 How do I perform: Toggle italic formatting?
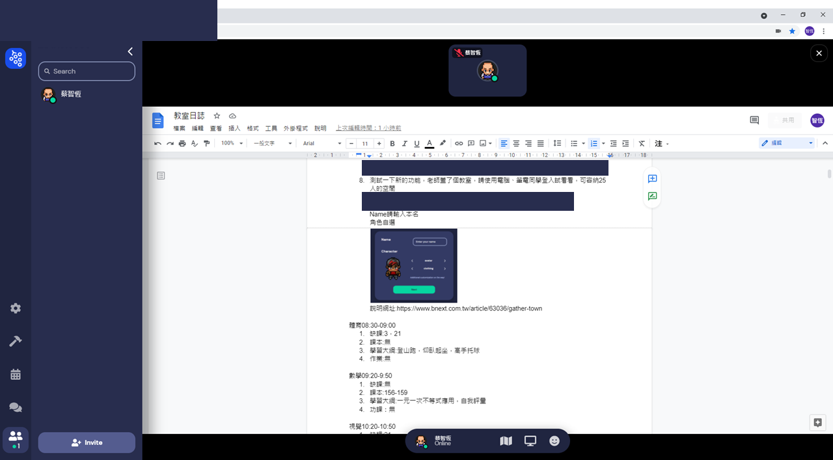point(404,143)
